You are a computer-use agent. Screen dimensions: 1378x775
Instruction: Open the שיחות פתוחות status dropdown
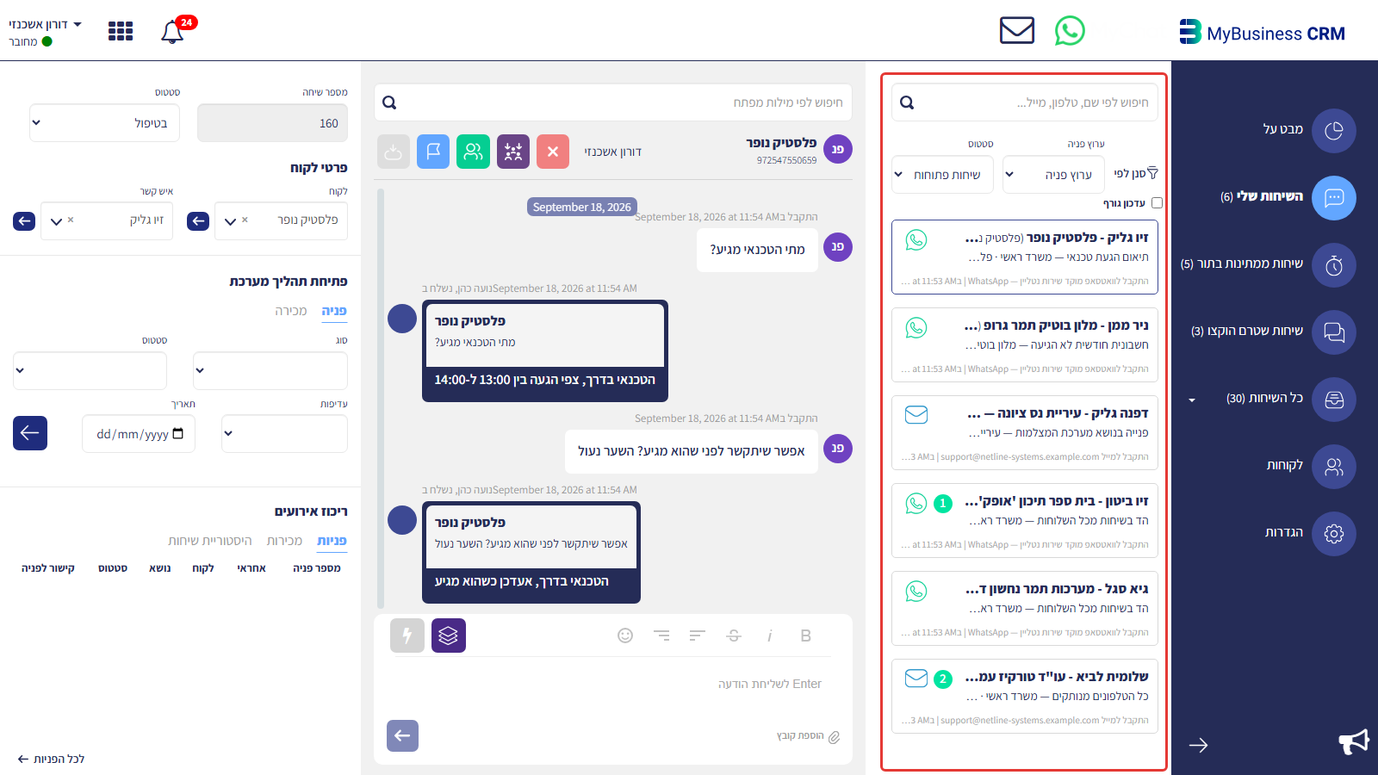[942, 175]
